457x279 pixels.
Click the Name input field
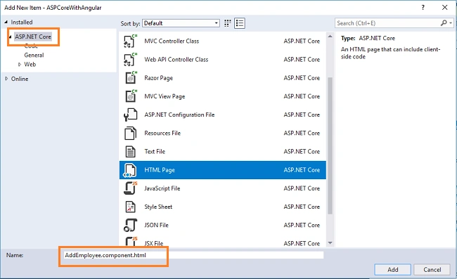[x=193, y=255]
